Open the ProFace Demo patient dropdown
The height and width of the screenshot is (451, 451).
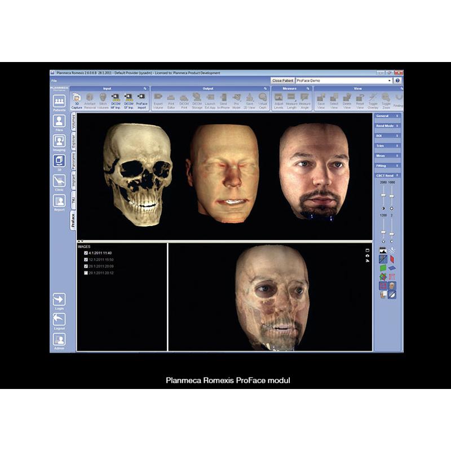point(389,81)
